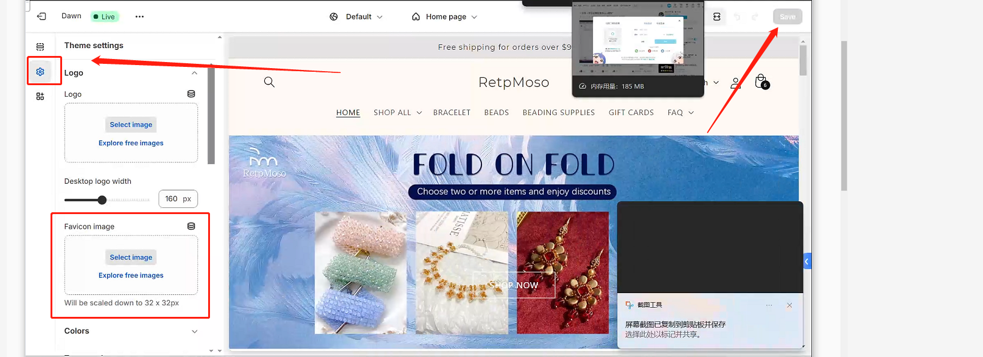Click the settings panel scroll-up arrow

tap(220, 38)
